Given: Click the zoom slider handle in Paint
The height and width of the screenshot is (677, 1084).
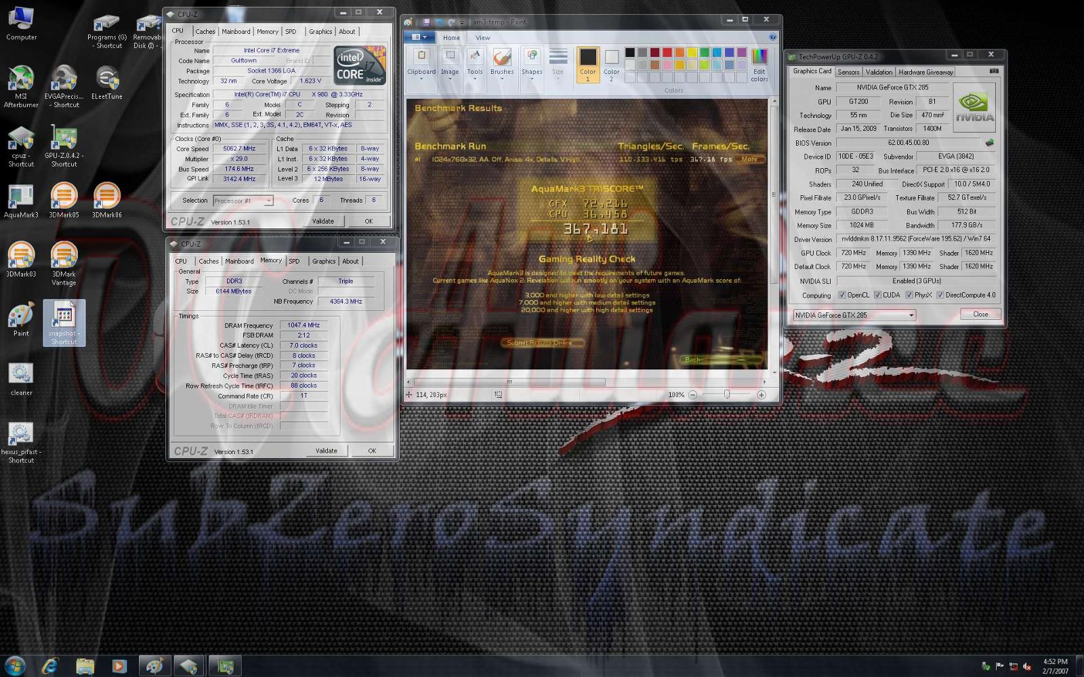Looking at the screenshot, I should (727, 394).
